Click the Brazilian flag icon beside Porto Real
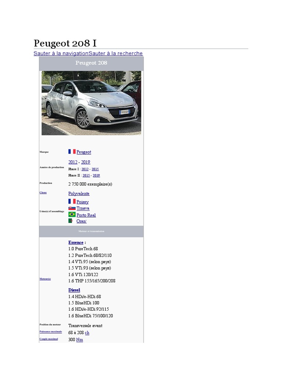Screen dimensions: 282x376 tap(72, 214)
